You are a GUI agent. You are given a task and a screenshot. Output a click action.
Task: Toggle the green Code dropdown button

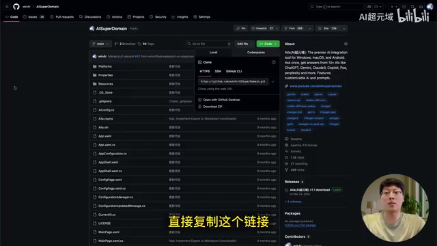coord(268,44)
